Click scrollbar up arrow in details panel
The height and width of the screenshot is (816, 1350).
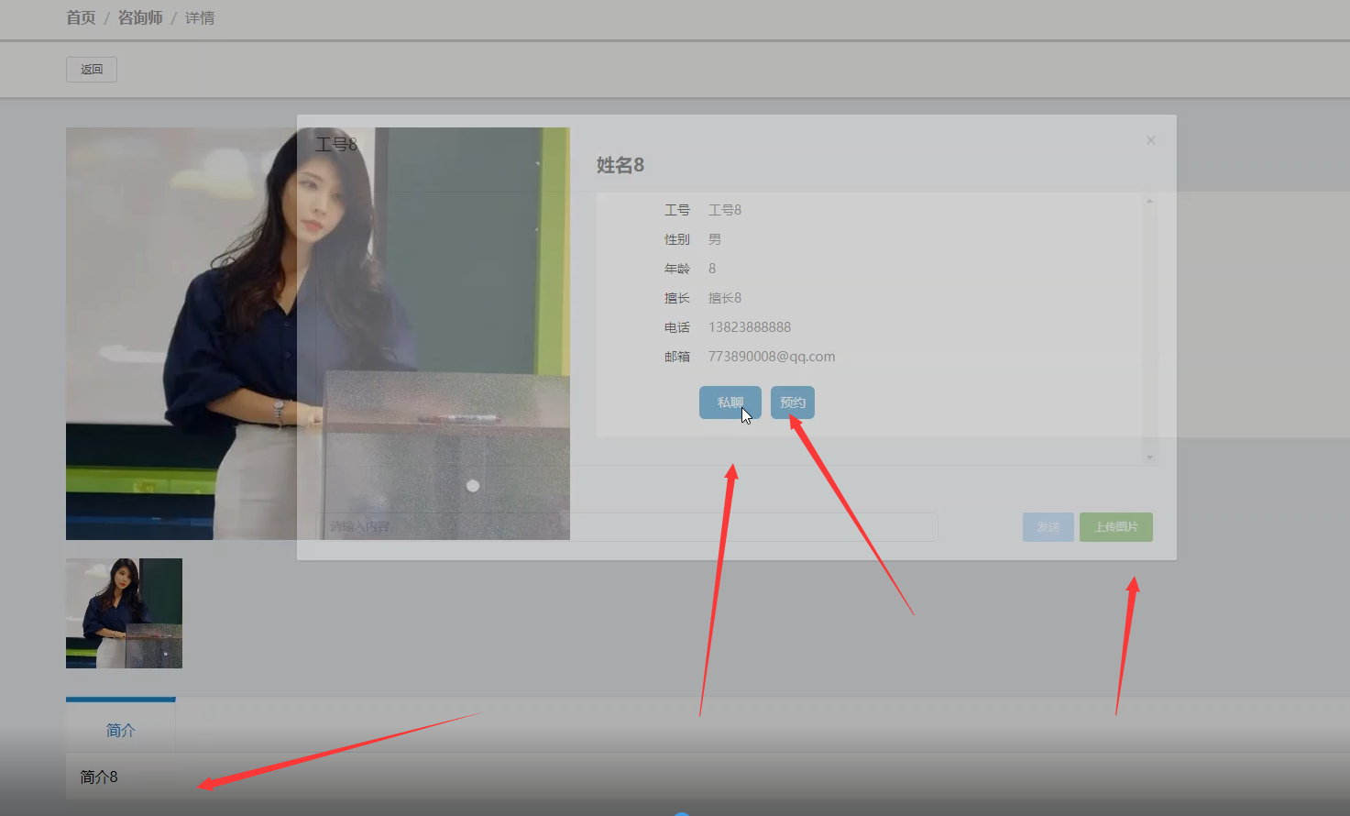tap(1149, 201)
